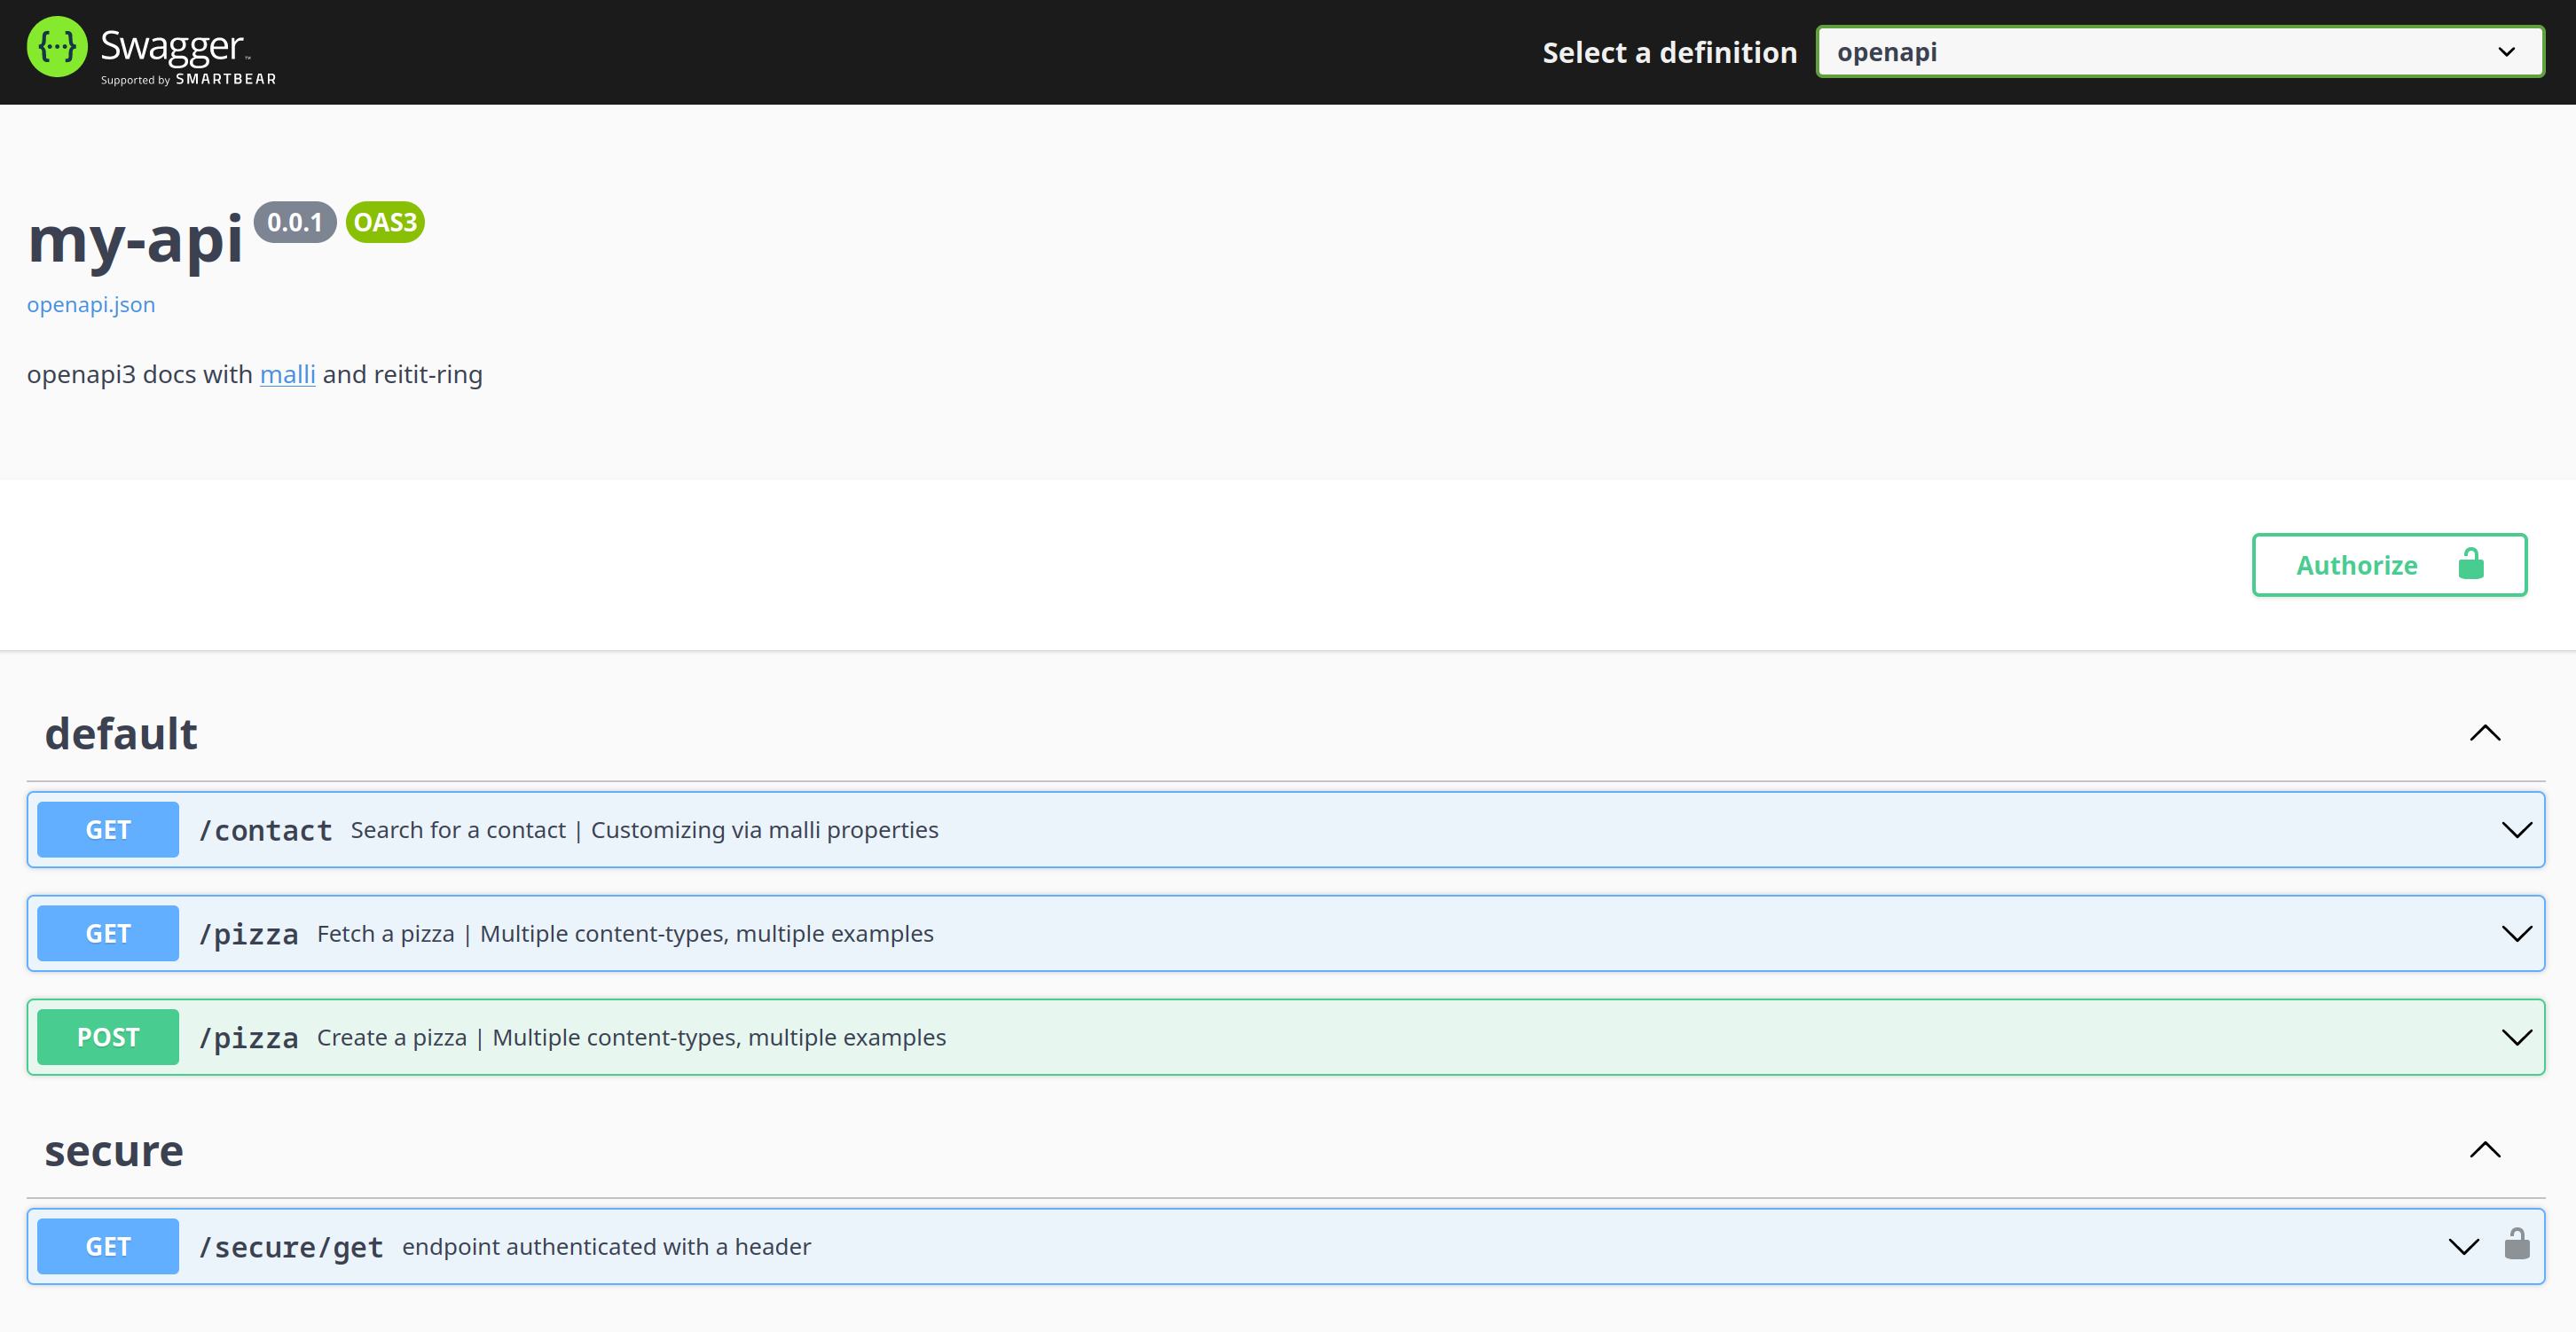
Task: Follow the malli hyperlink in description
Action: coord(287,375)
